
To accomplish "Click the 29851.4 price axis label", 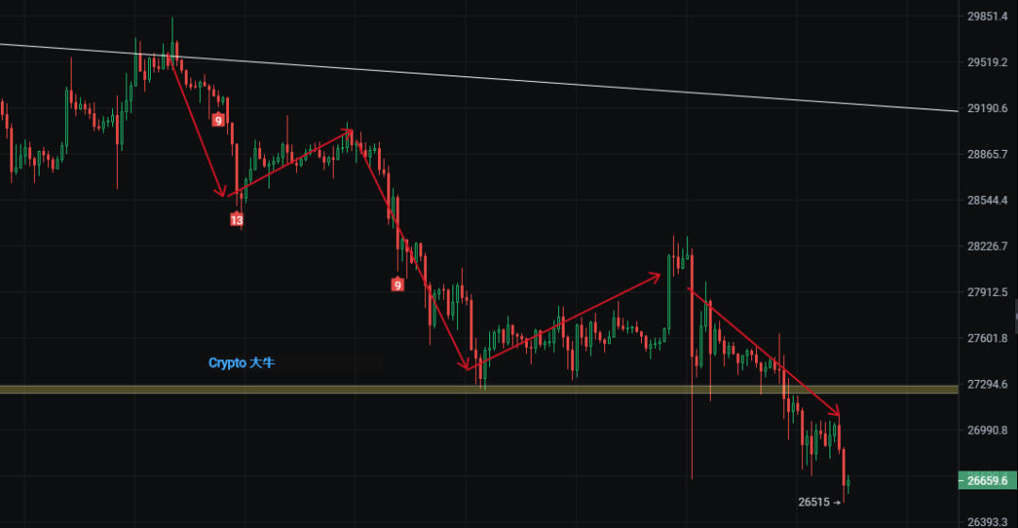I will tap(988, 16).
